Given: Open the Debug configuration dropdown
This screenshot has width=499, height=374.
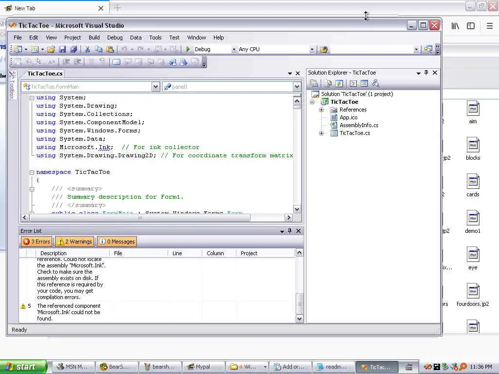Looking at the screenshot, I should [x=234, y=50].
